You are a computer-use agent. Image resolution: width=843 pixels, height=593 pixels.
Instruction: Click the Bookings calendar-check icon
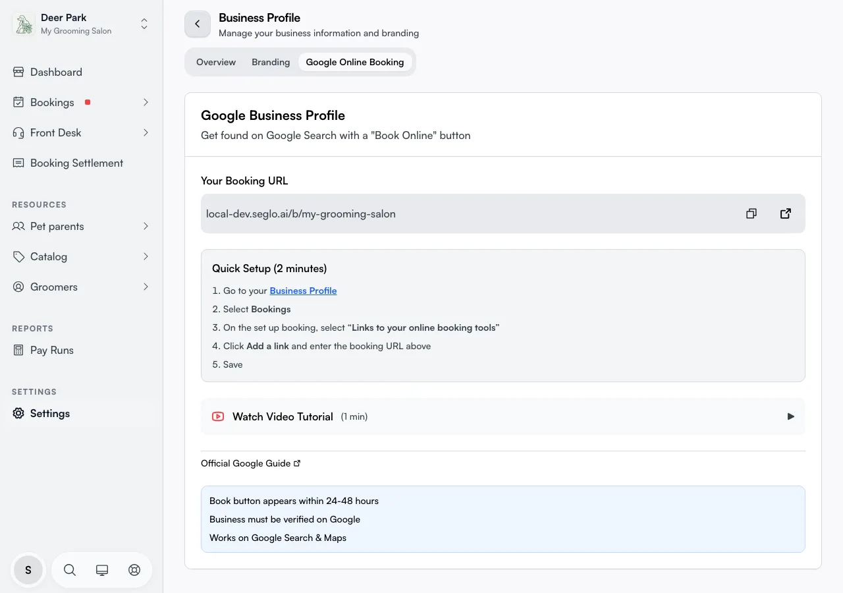tap(18, 102)
